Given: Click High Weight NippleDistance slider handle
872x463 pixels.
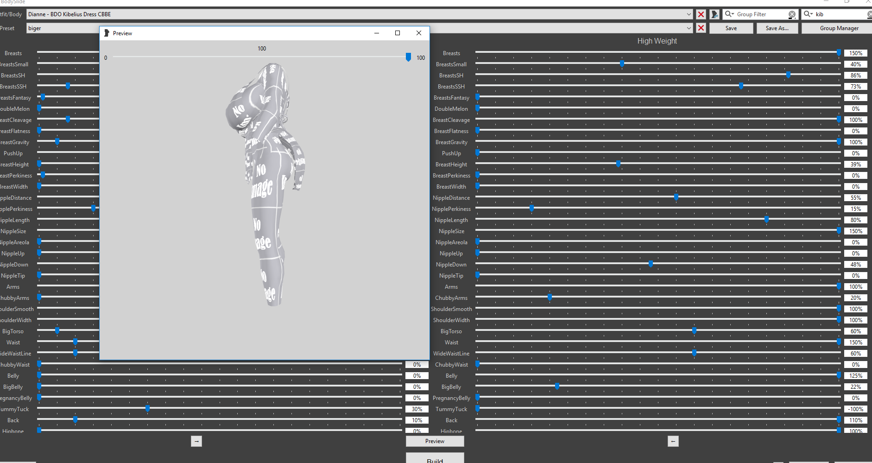Looking at the screenshot, I should (676, 197).
